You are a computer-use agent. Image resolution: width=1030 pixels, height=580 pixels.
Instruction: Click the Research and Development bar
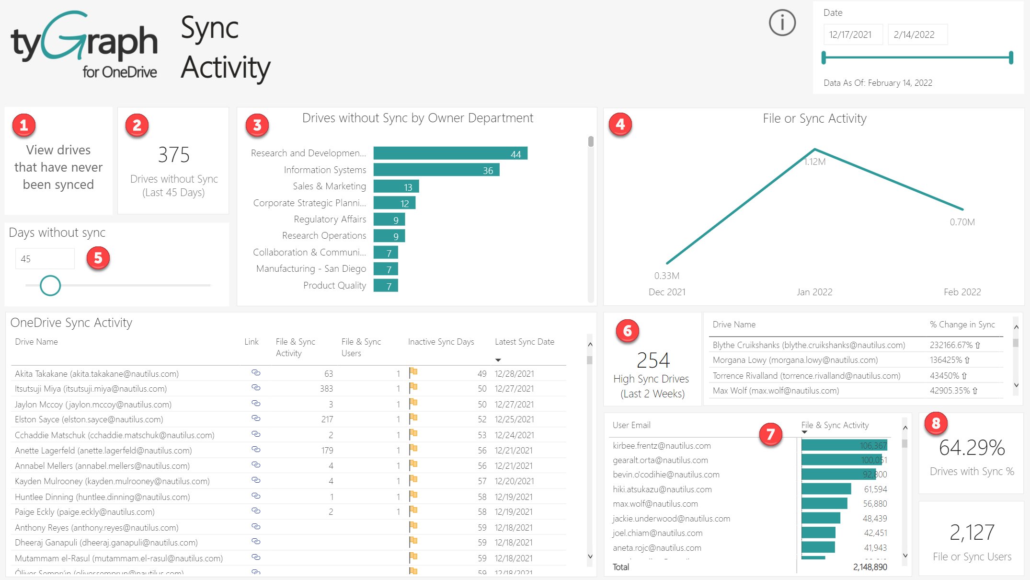(450, 153)
